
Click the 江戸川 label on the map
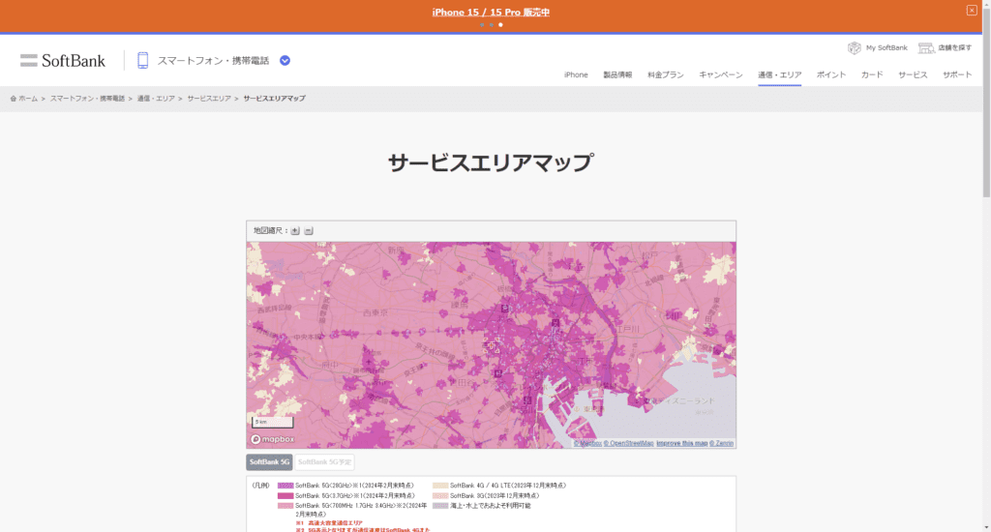coord(627,329)
